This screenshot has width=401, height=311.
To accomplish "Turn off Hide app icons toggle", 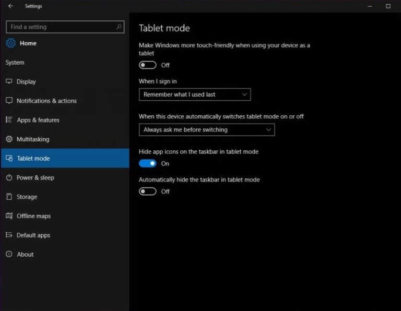I will tap(148, 163).
